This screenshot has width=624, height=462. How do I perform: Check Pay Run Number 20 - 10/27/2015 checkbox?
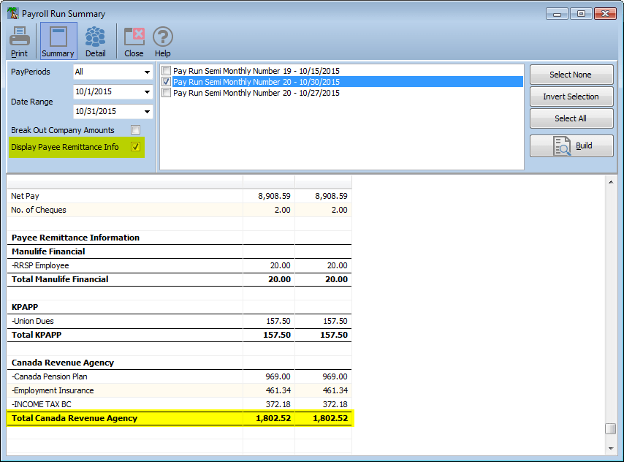pyautogui.click(x=167, y=93)
